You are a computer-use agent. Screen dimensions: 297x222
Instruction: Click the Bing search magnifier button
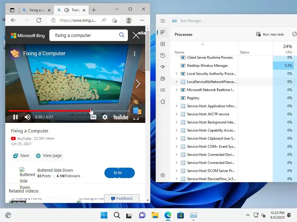122,35
